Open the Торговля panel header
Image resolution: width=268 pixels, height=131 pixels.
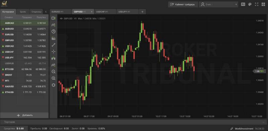click(133, 122)
